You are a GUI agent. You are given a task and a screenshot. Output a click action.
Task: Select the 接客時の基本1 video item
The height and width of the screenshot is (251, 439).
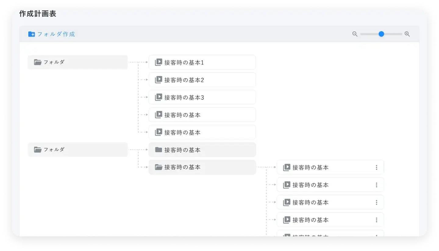pos(202,63)
